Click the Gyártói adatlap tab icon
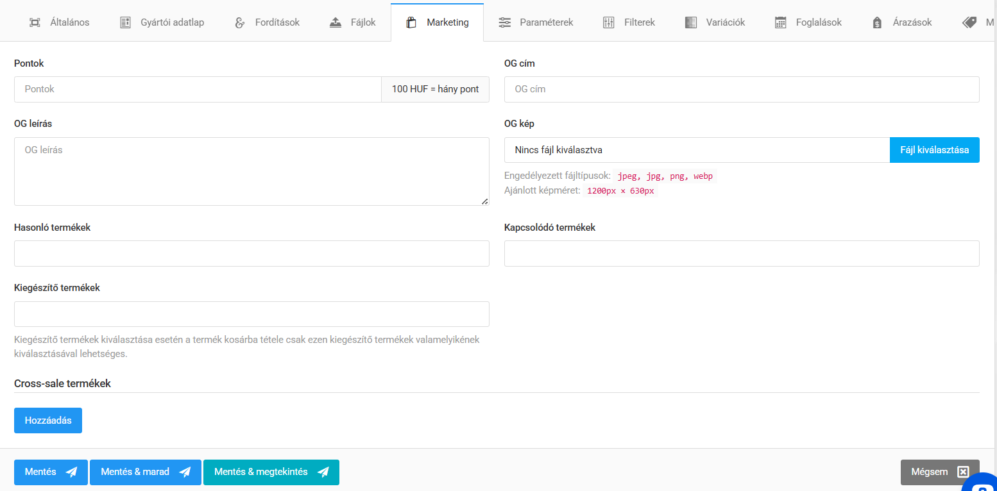 [125, 22]
